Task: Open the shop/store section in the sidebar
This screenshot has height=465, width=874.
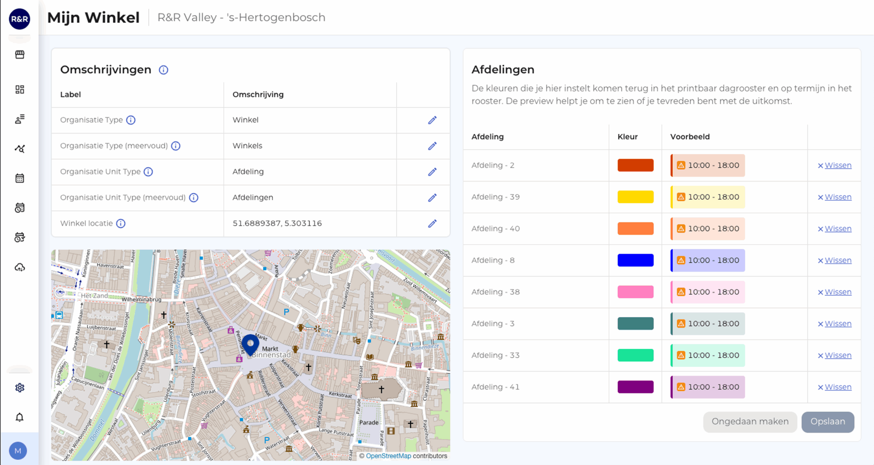Action: (x=19, y=54)
